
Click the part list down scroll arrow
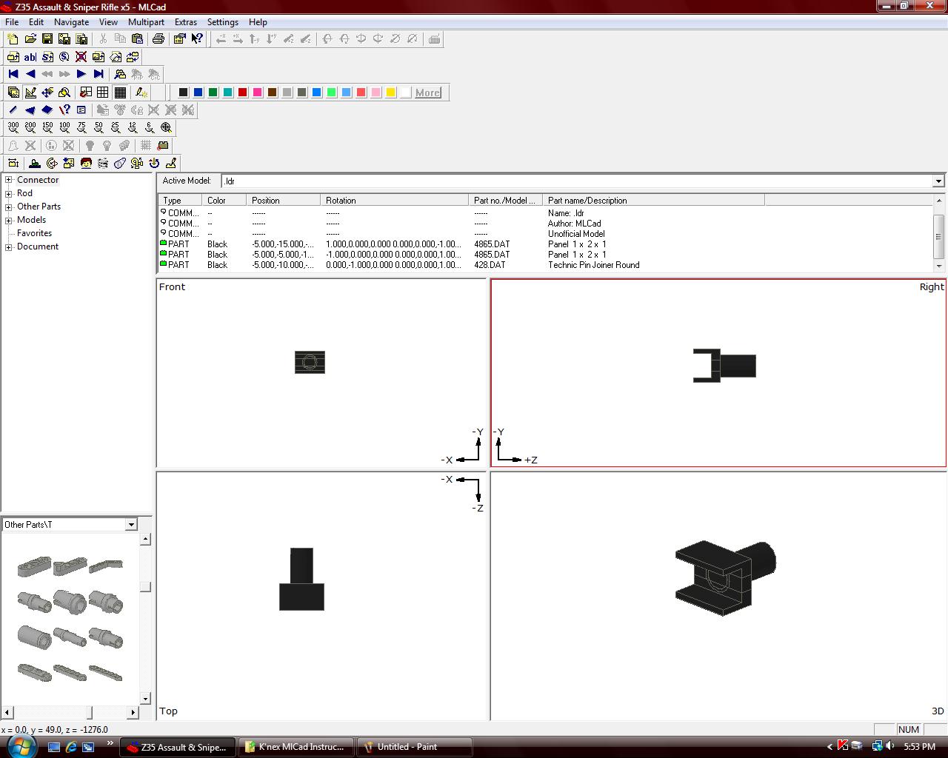(x=939, y=265)
